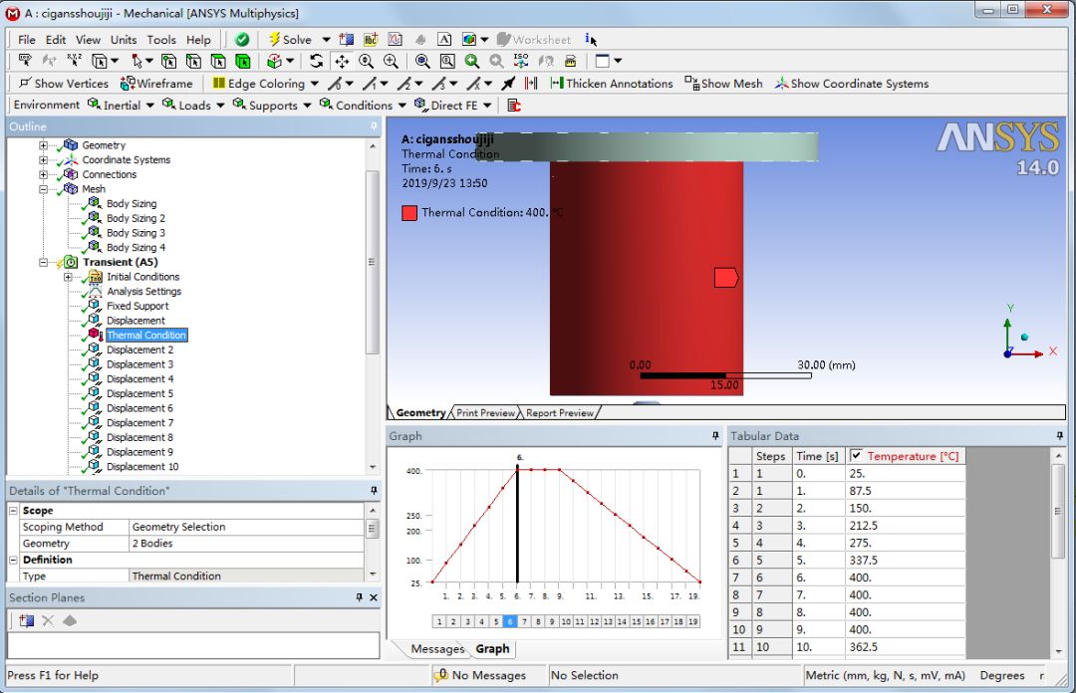
Task: Close the Section Planes panel
Action: (374, 597)
